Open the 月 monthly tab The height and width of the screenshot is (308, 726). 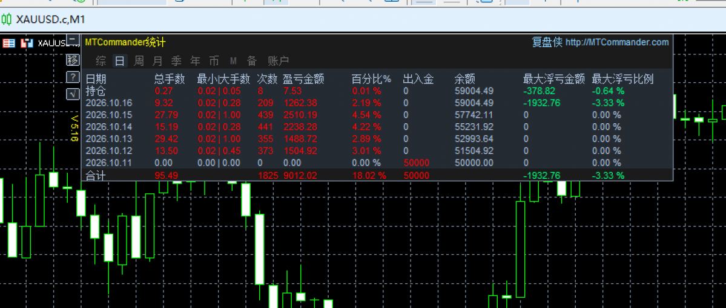[x=157, y=60]
